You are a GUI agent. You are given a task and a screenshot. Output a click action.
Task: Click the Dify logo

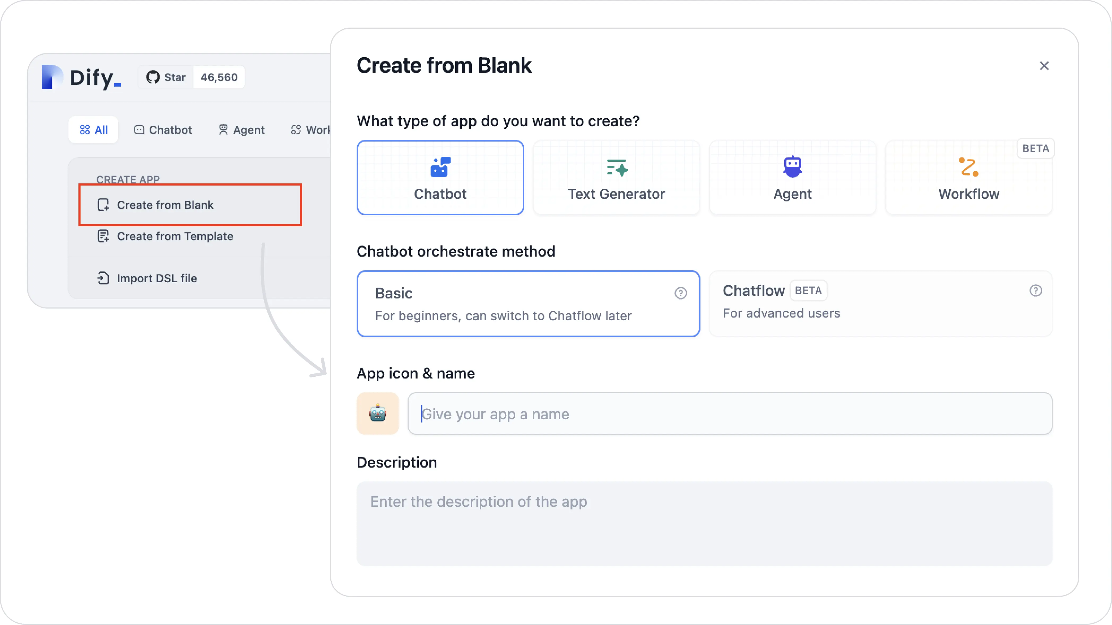pyautogui.click(x=81, y=77)
